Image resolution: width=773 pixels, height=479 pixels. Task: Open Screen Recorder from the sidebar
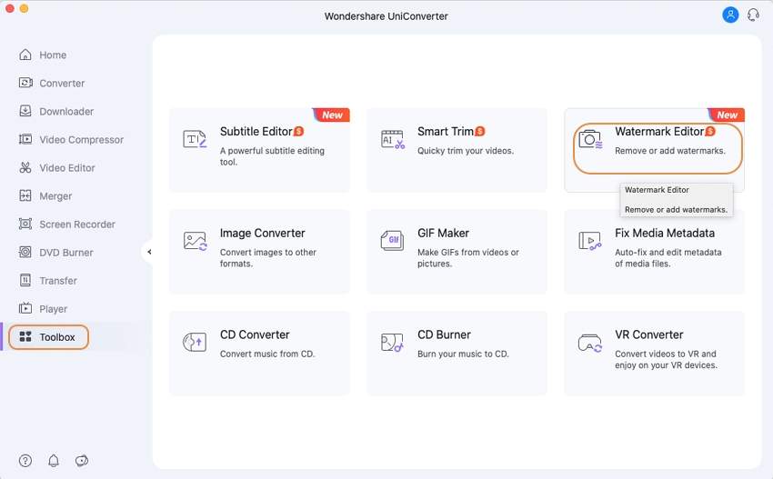[76, 224]
